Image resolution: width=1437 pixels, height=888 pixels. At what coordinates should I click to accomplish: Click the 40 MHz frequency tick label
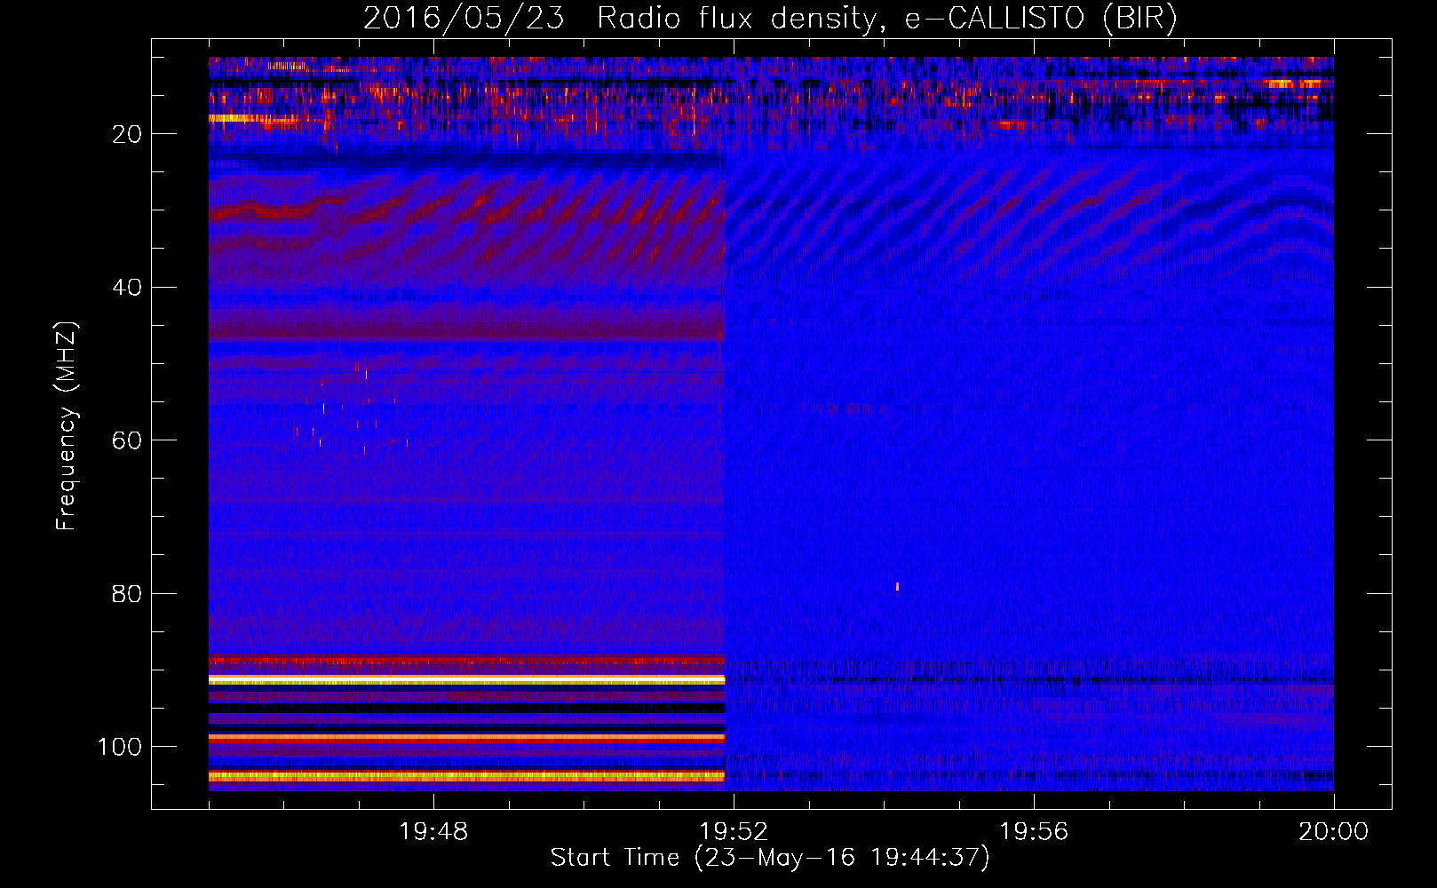[127, 288]
